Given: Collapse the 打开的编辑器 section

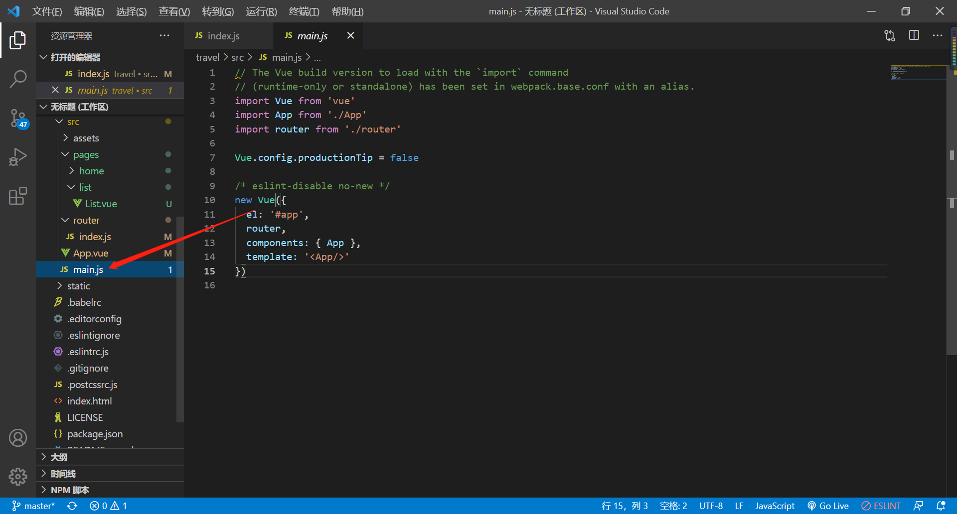Looking at the screenshot, I should [x=110, y=57].
